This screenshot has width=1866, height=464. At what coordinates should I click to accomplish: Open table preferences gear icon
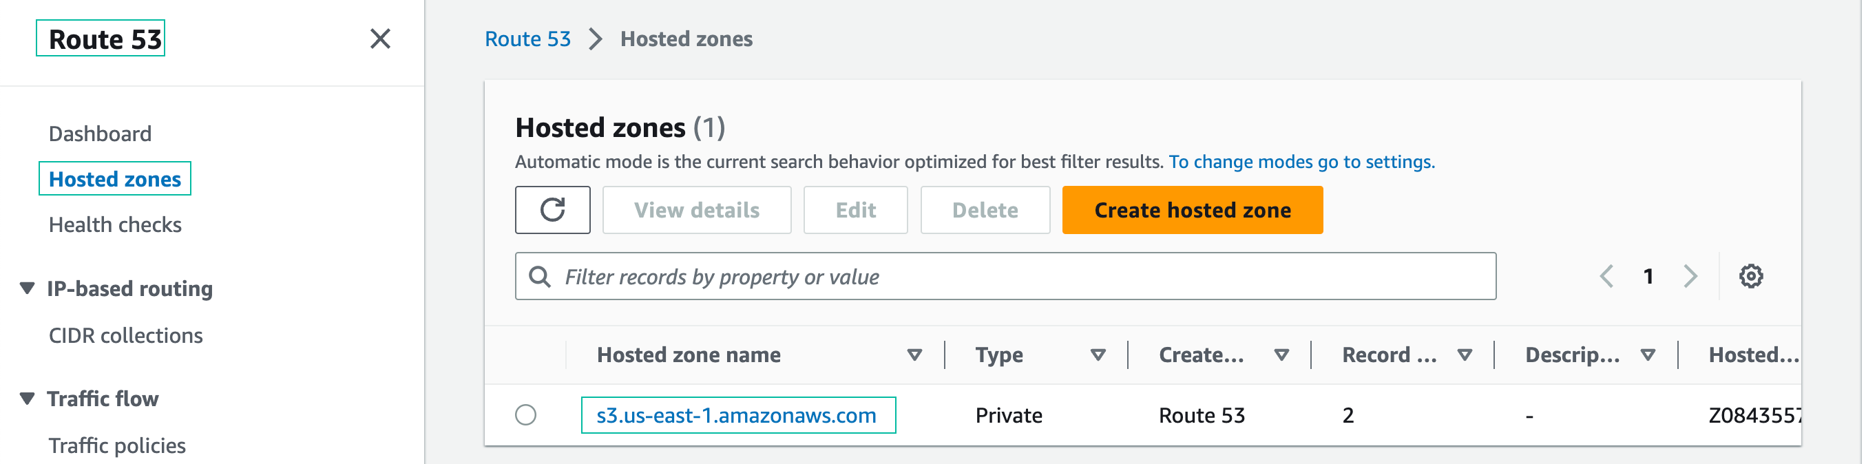tap(1750, 277)
